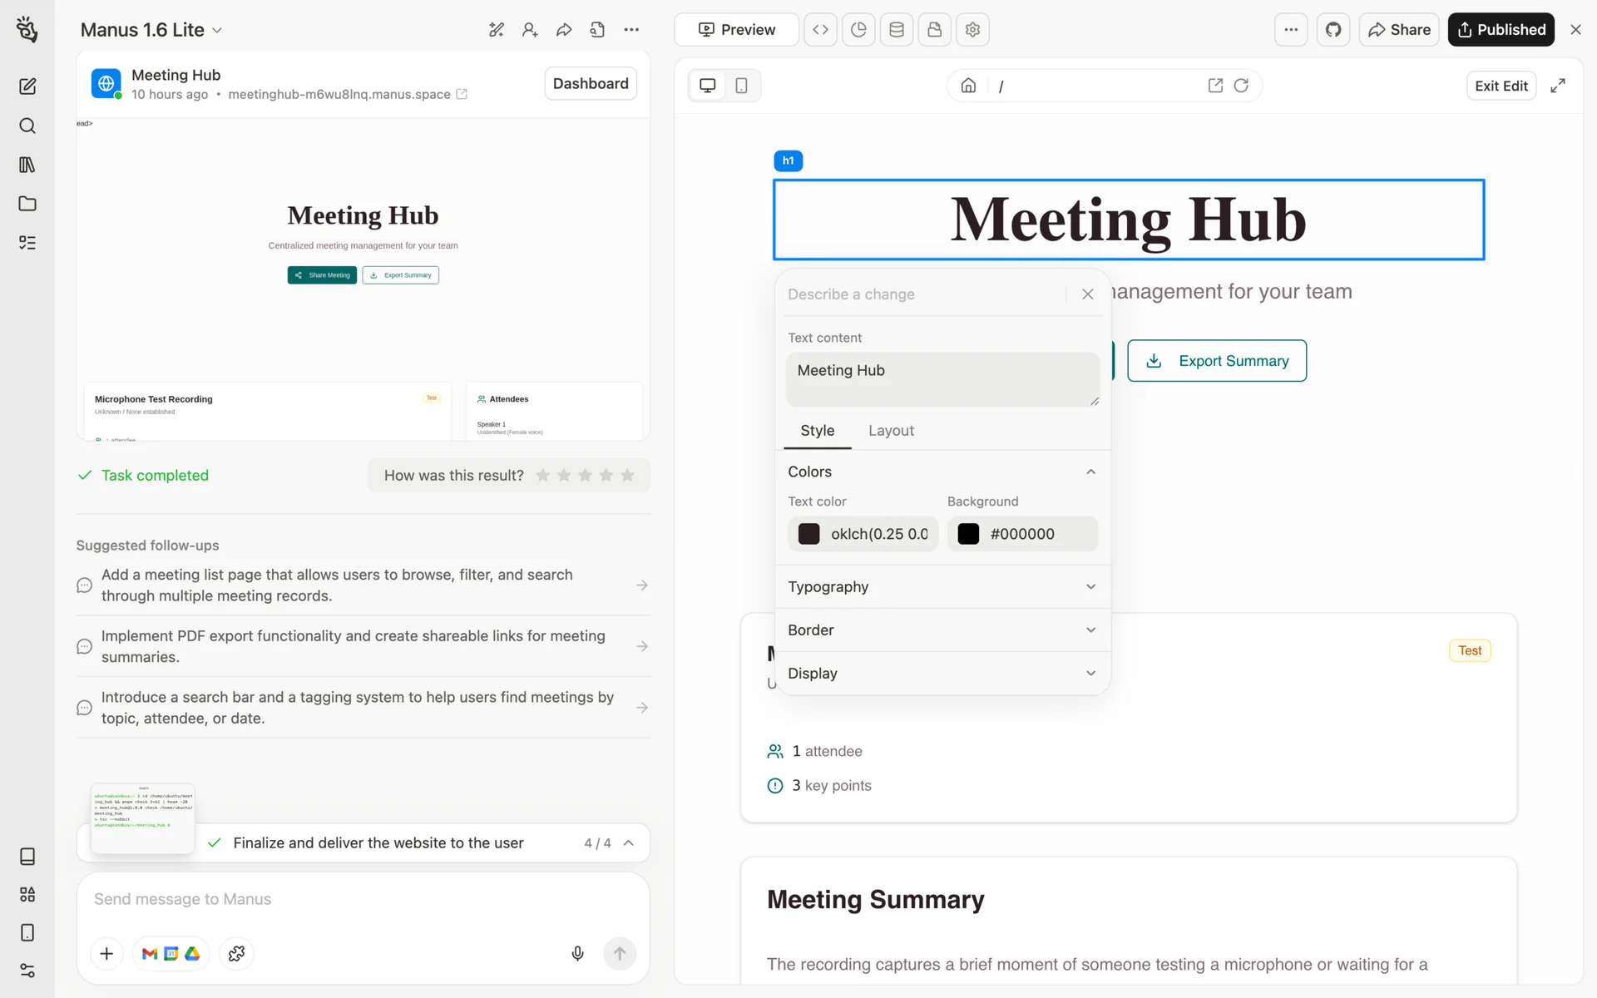Select the Preview tab

tap(736, 30)
